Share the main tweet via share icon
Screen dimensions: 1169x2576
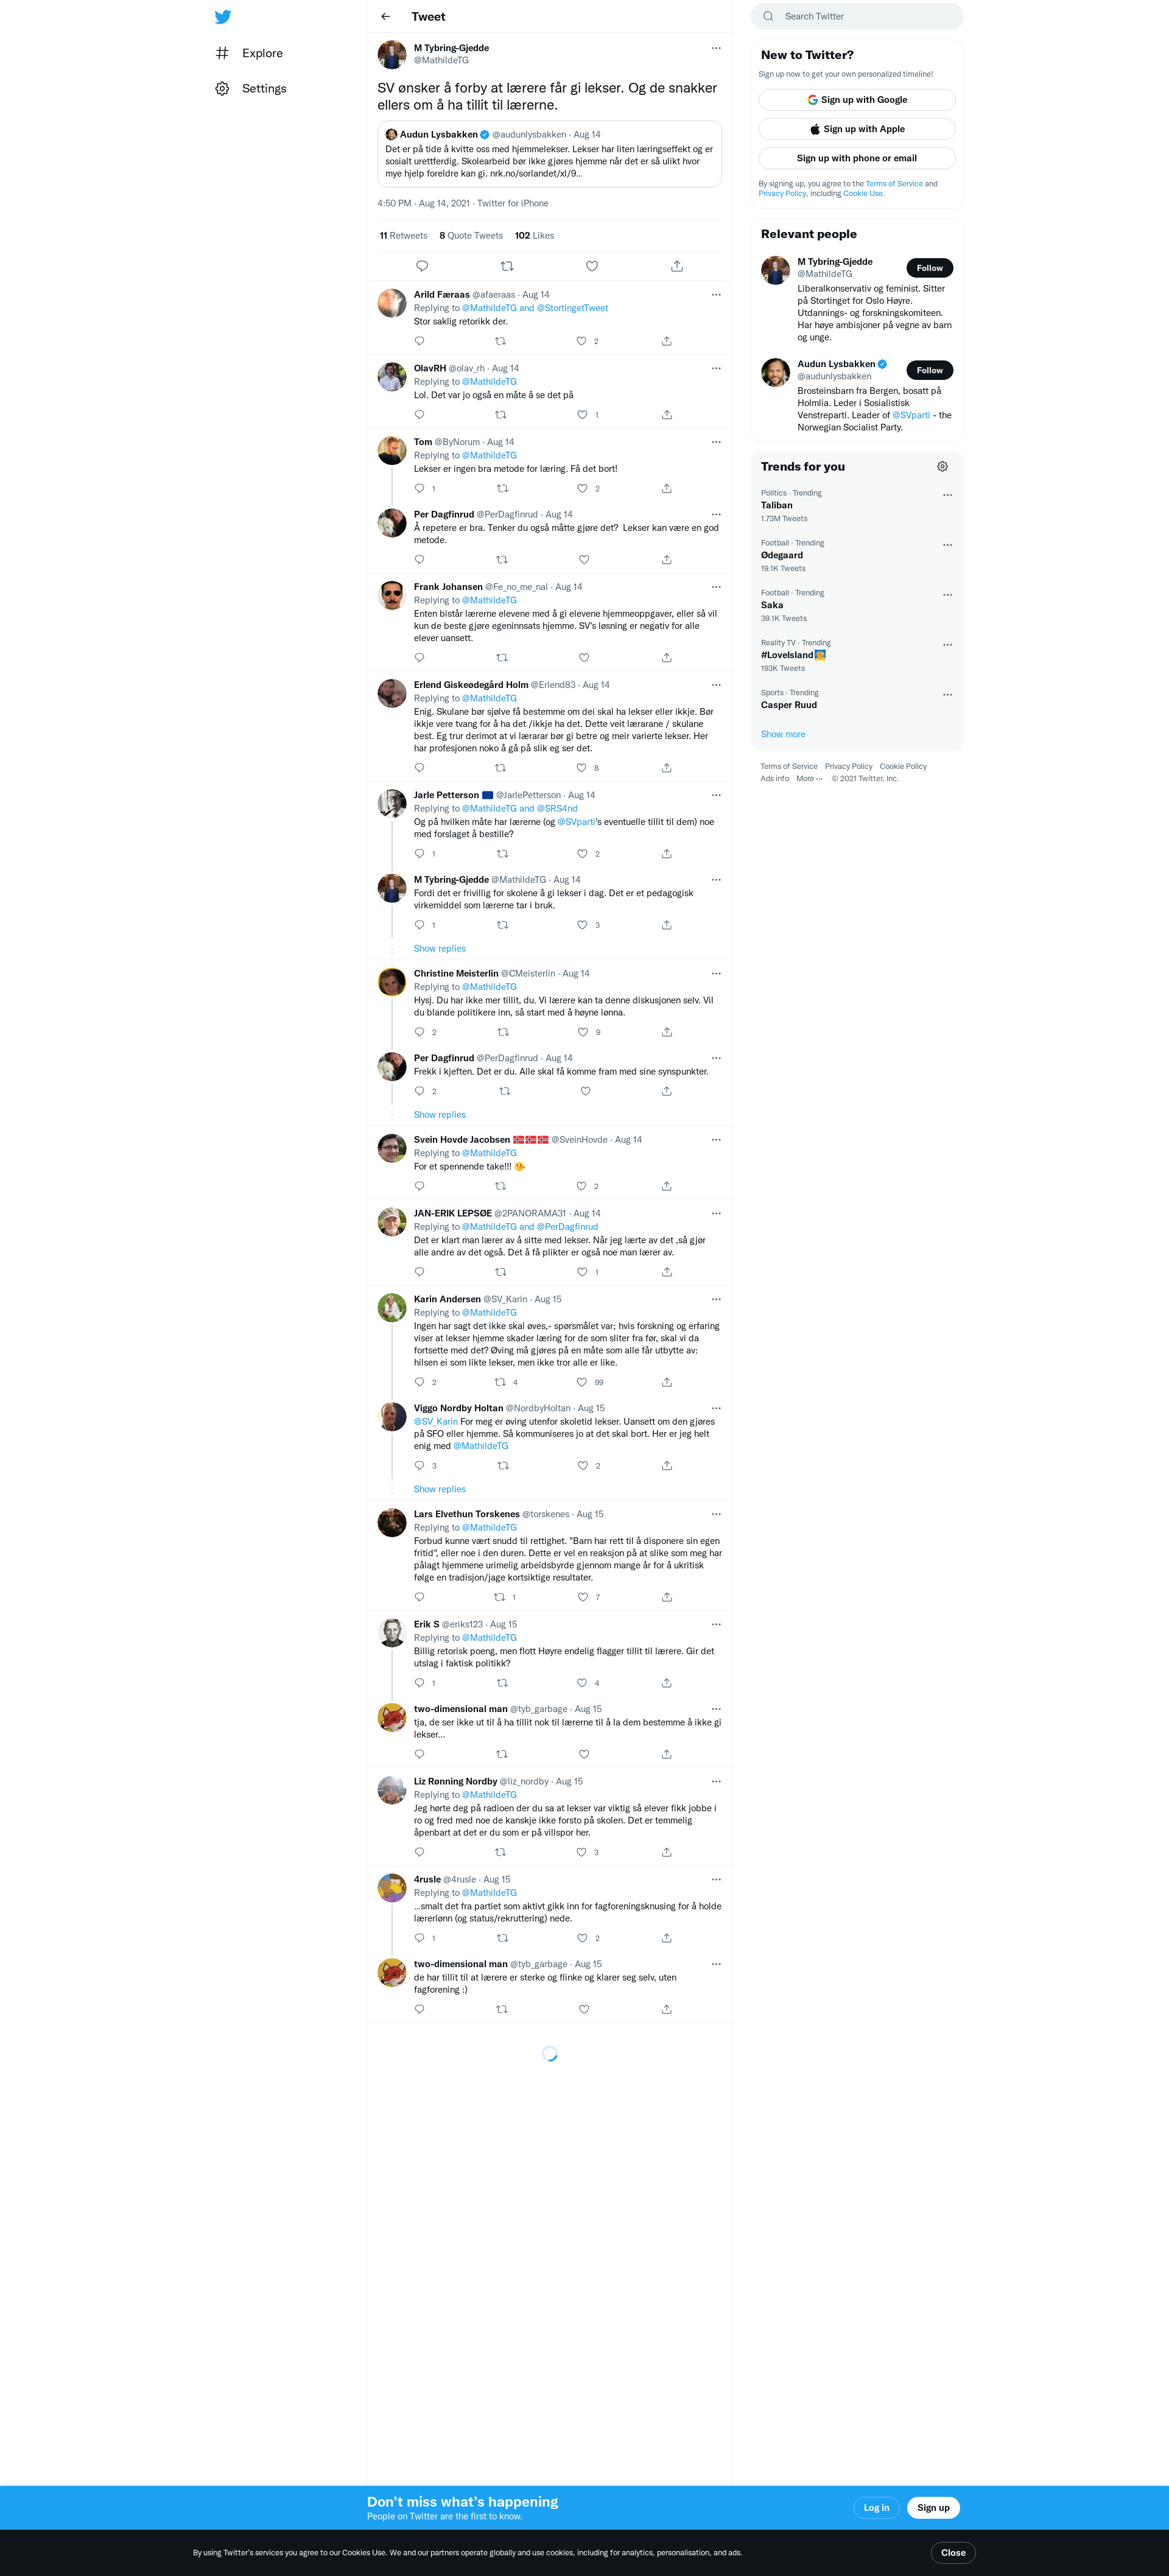(677, 266)
